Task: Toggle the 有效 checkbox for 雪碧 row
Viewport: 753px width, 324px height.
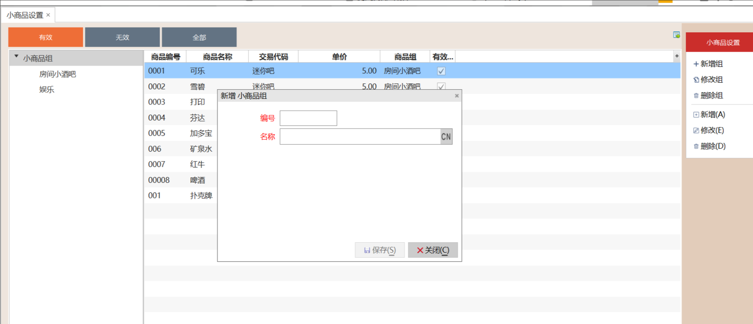Action: pyautogui.click(x=441, y=86)
